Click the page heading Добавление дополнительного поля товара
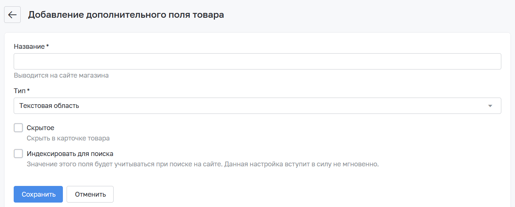This screenshot has height=207, width=515. coord(126,15)
